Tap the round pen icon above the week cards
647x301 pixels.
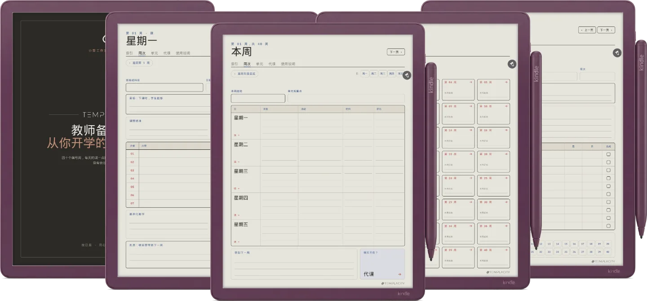pos(512,64)
